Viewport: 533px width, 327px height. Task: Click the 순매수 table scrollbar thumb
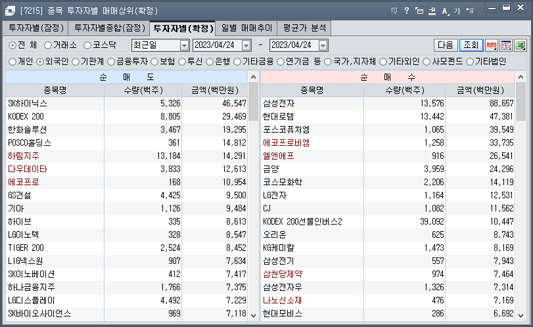point(521,102)
